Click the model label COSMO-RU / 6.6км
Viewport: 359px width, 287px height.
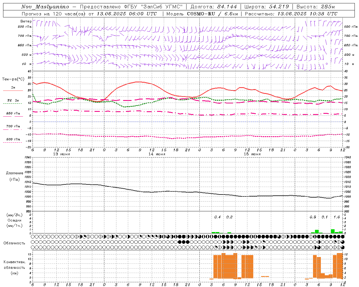(212, 14)
